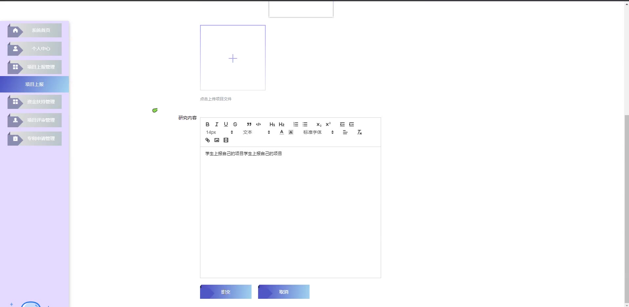Open the 标准字体 font dropdown
Image resolution: width=629 pixels, height=307 pixels.
318,132
